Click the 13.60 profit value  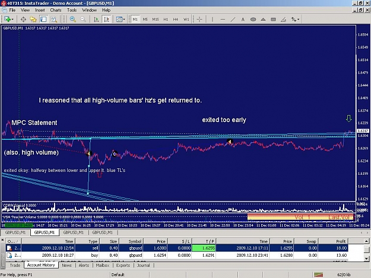click(341, 255)
